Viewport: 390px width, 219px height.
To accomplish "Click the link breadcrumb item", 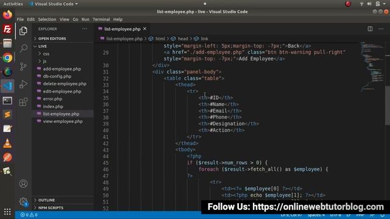I will point(204,39).
